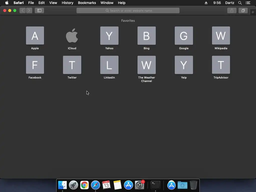Click the Share toolbar button

[x=232, y=10]
